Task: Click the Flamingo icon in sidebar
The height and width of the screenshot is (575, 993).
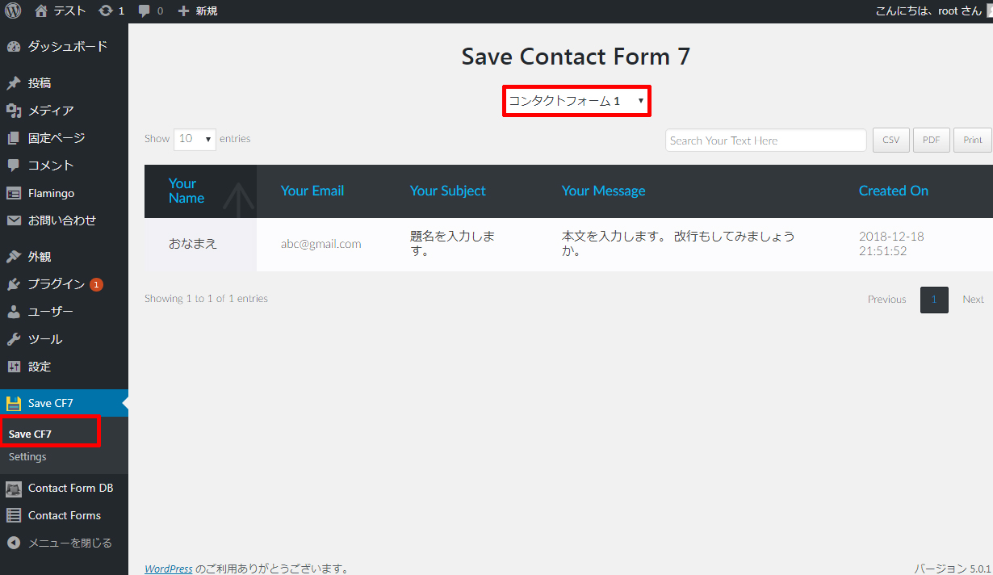Action: (14, 193)
